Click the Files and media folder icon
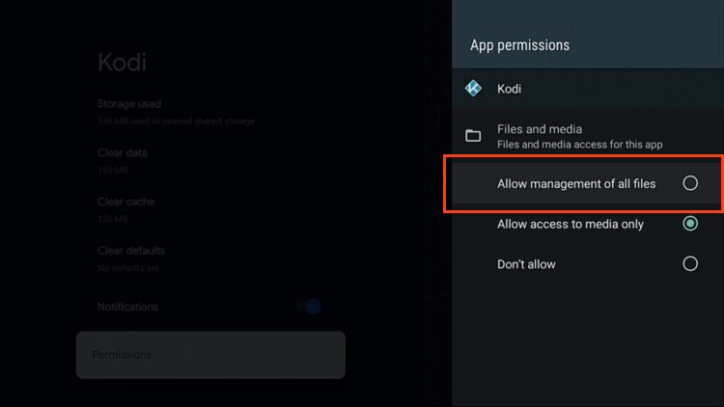The image size is (724, 407). (x=473, y=136)
